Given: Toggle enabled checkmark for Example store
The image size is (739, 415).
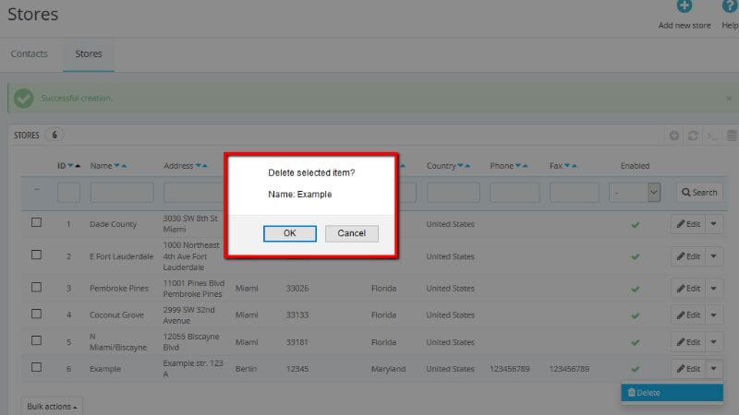Looking at the screenshot, I should tap(636, 370).
